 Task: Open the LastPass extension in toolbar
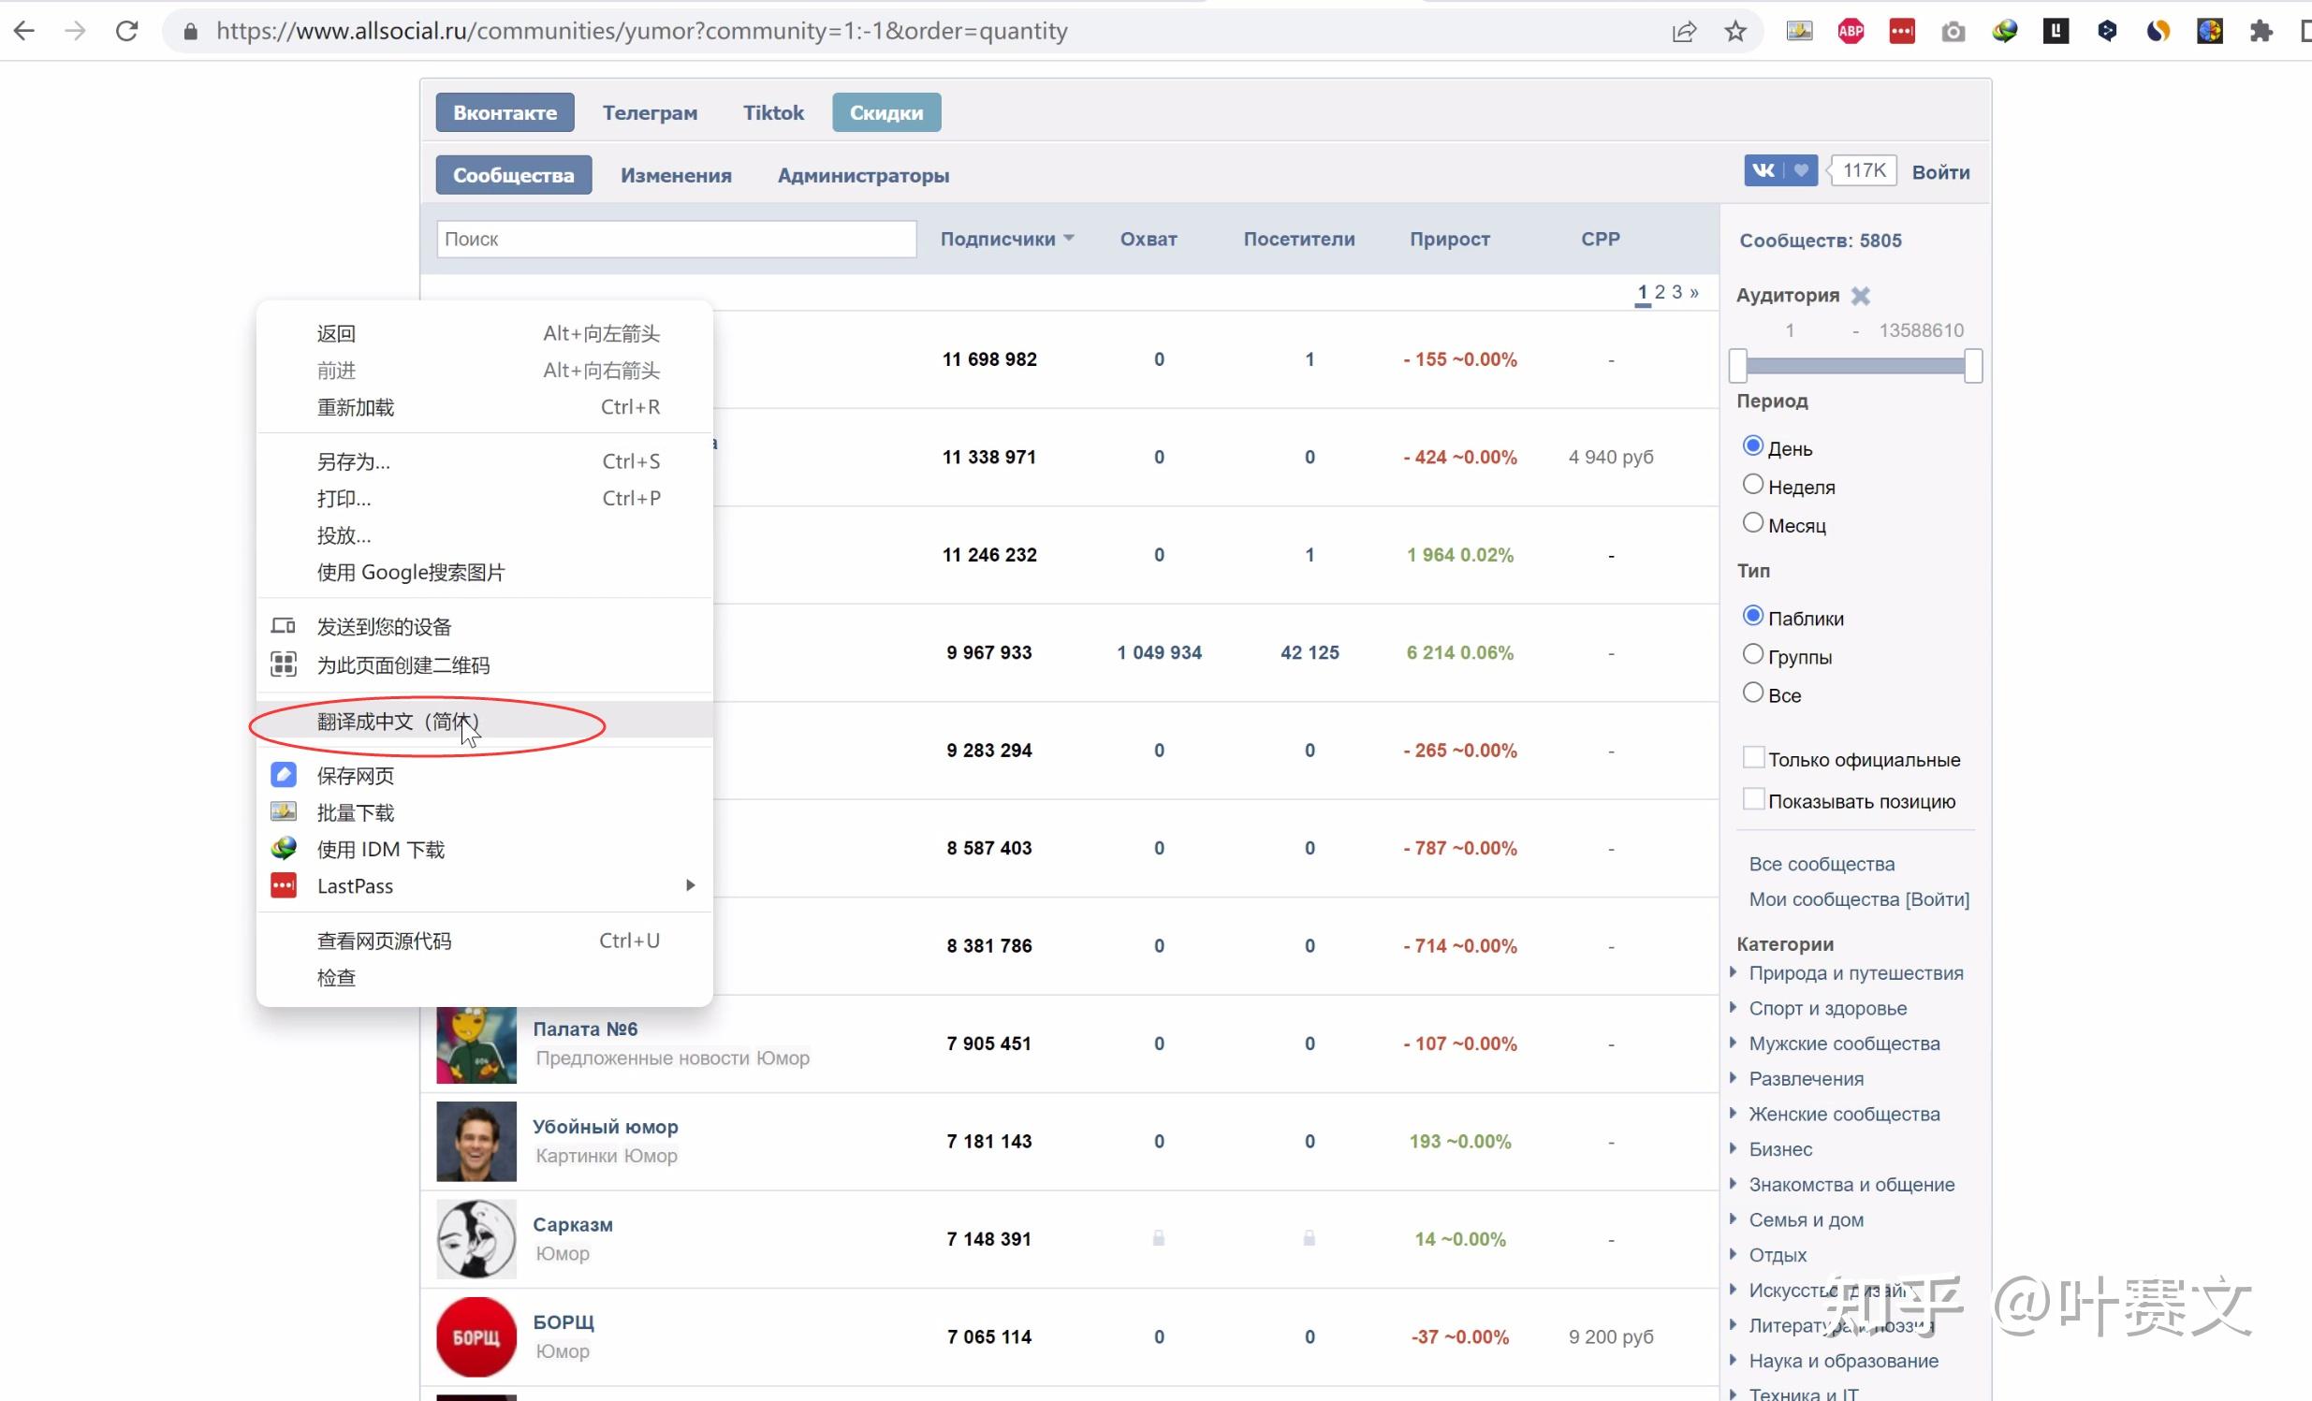(1902, 31)
